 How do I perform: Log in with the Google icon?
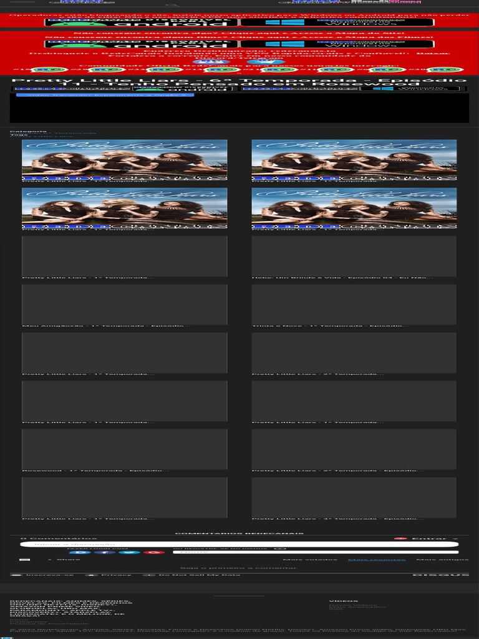tap(154, 552)
